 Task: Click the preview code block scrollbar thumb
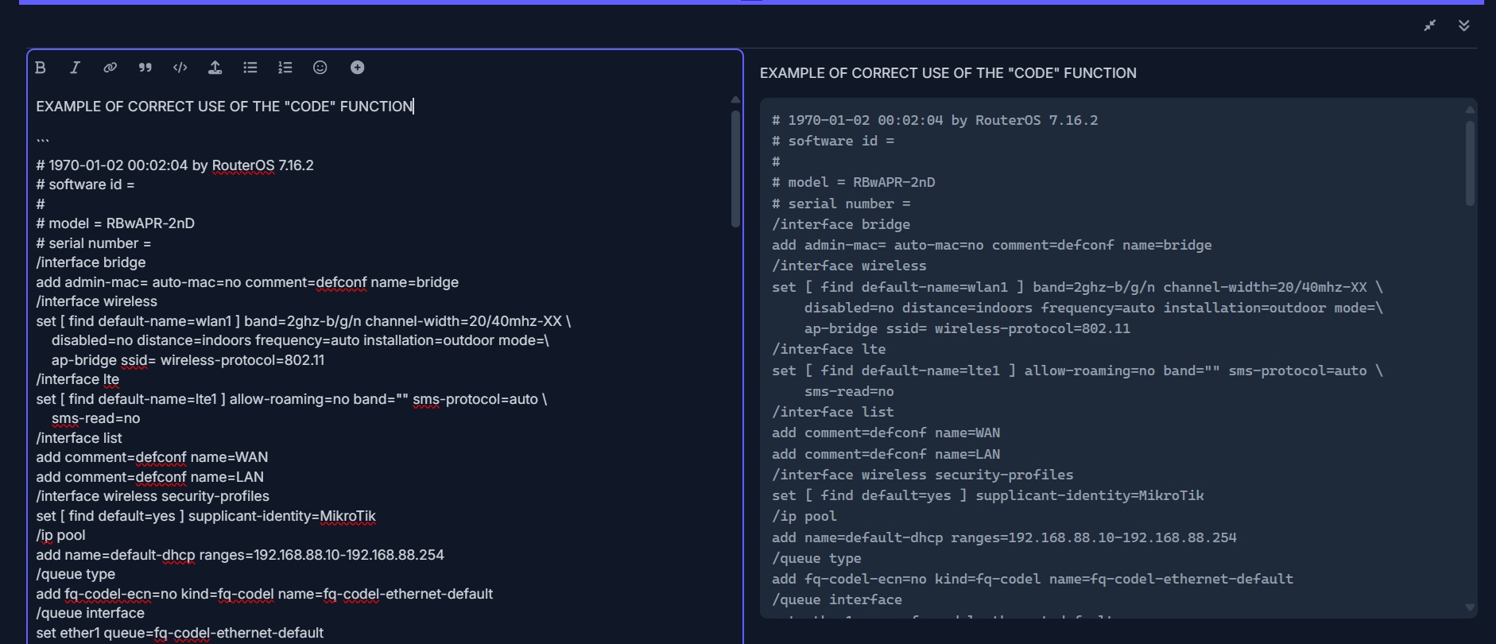(x=1470, y=163)
